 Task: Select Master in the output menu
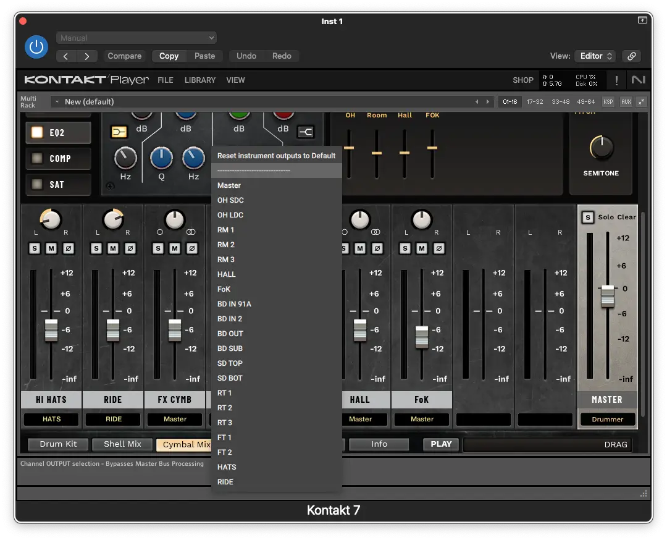point(277,185)
